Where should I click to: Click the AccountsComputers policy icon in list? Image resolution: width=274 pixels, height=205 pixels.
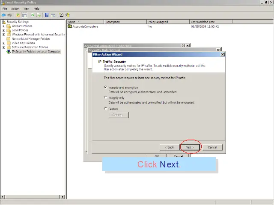[x=70, y=26]
